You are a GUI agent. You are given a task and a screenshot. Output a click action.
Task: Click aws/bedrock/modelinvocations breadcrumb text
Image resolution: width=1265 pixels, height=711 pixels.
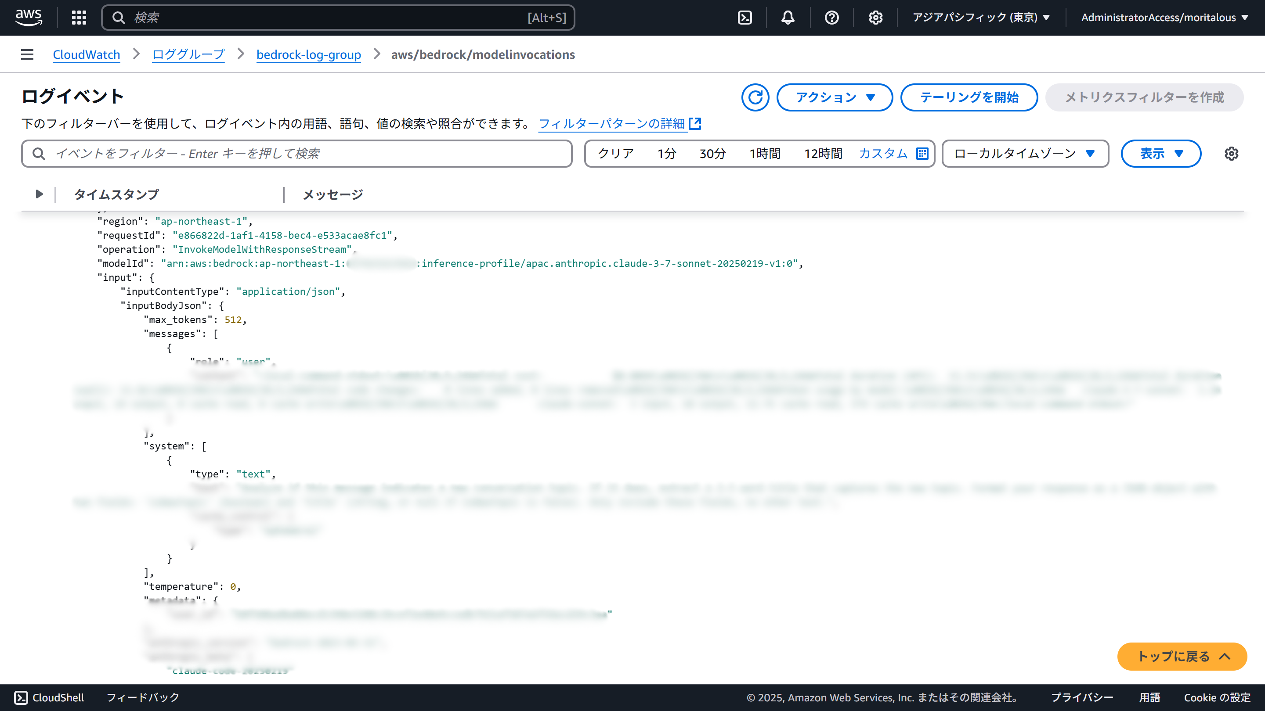[x=483, y=54]
